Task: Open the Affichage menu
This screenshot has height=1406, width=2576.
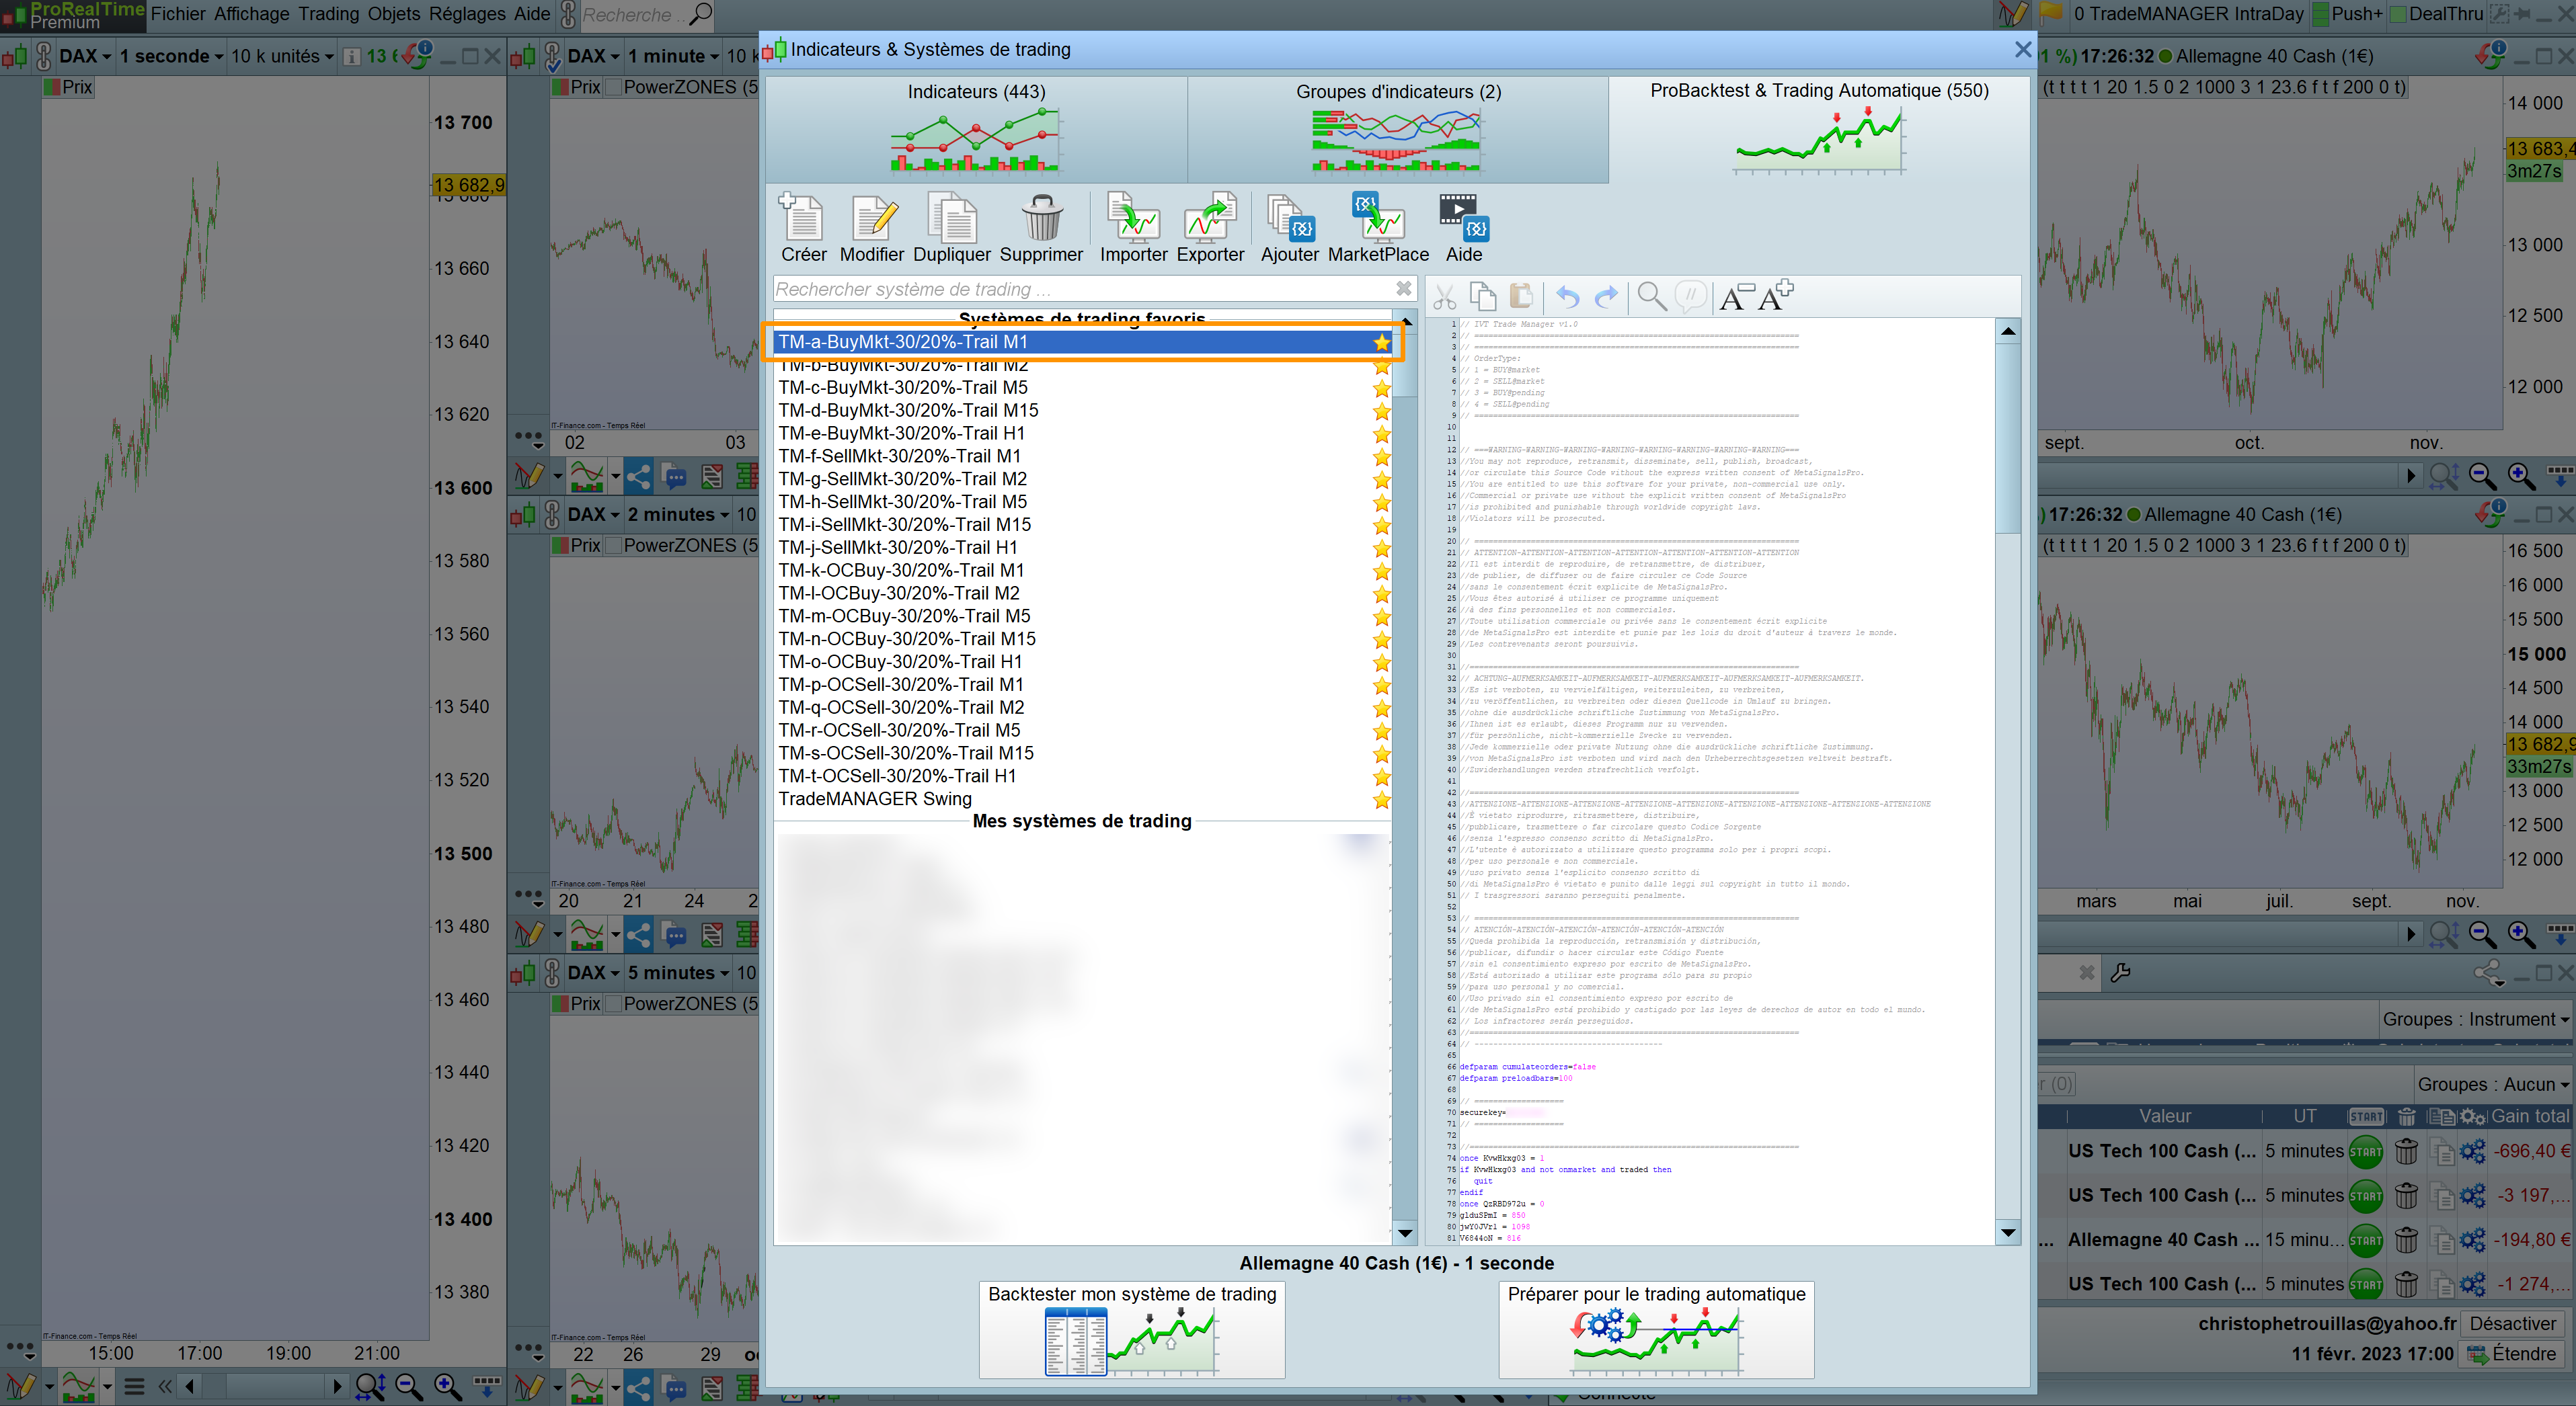Action: [252, 14]
